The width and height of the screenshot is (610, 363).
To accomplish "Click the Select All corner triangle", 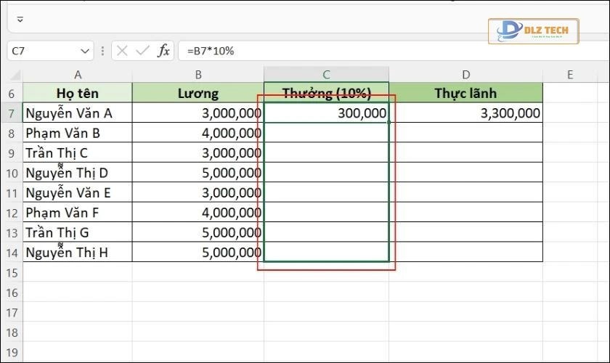I will click(x=15, y=75).
